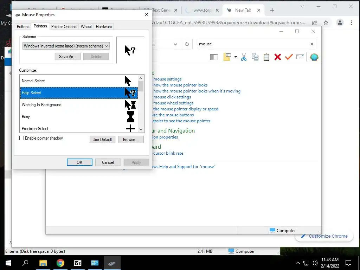The image size is (360, 270).
Task: Click the Save As... button
Action: tap(67, 57)
